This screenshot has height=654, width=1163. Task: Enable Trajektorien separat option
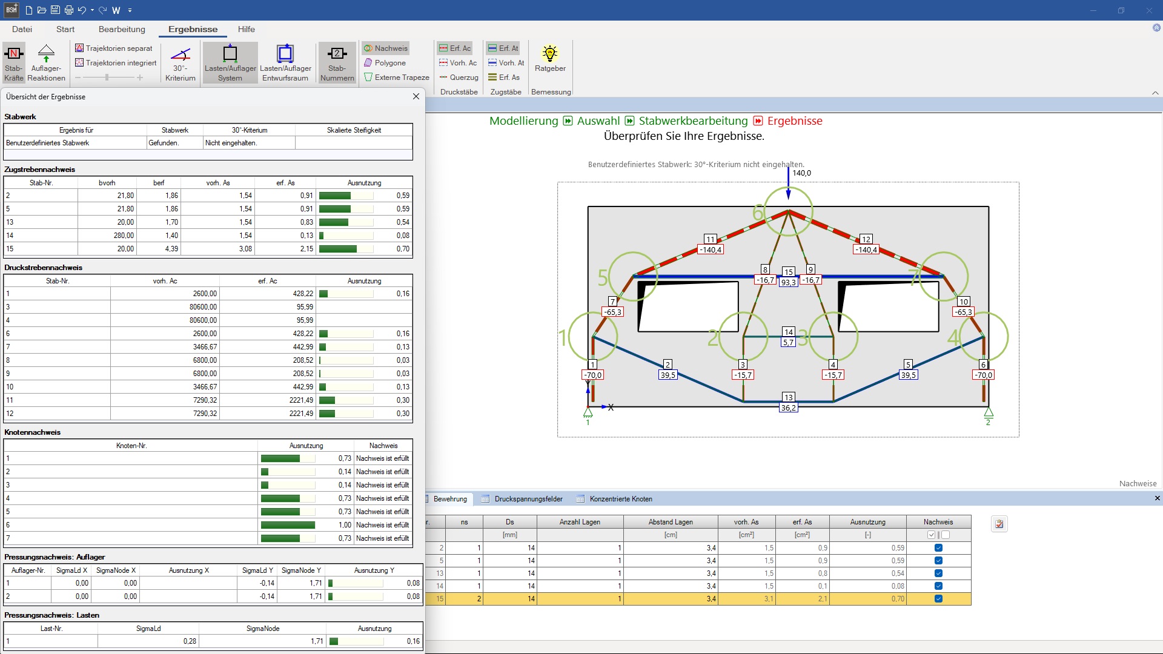114,48
